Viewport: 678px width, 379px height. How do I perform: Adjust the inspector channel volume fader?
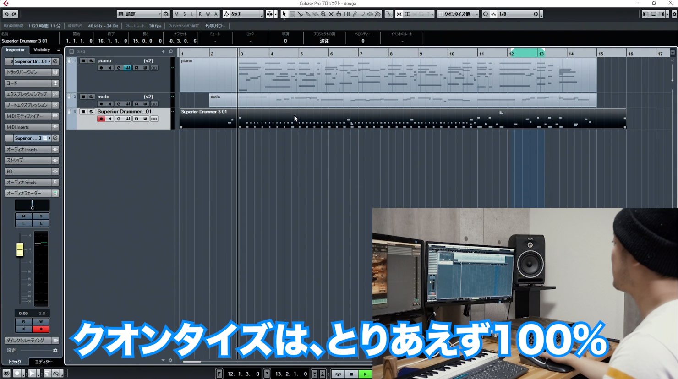[x=20, y=249]
